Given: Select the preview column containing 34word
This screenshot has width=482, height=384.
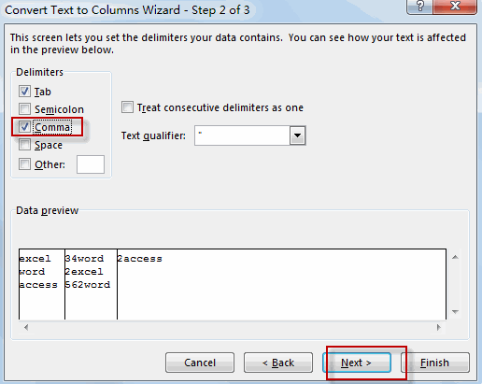Looking at the screenshot, I should tap(91, 284).
